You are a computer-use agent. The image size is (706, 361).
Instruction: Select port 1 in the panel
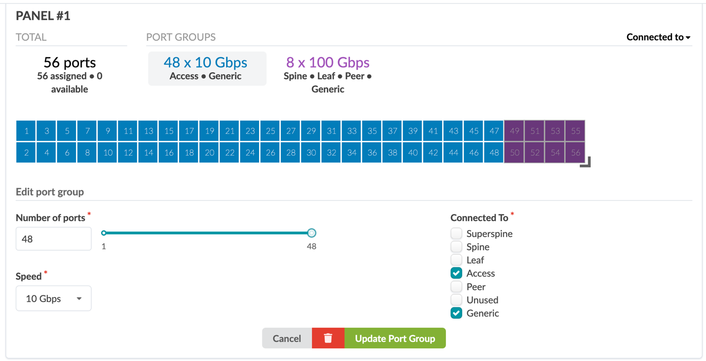tap(26, 131)
